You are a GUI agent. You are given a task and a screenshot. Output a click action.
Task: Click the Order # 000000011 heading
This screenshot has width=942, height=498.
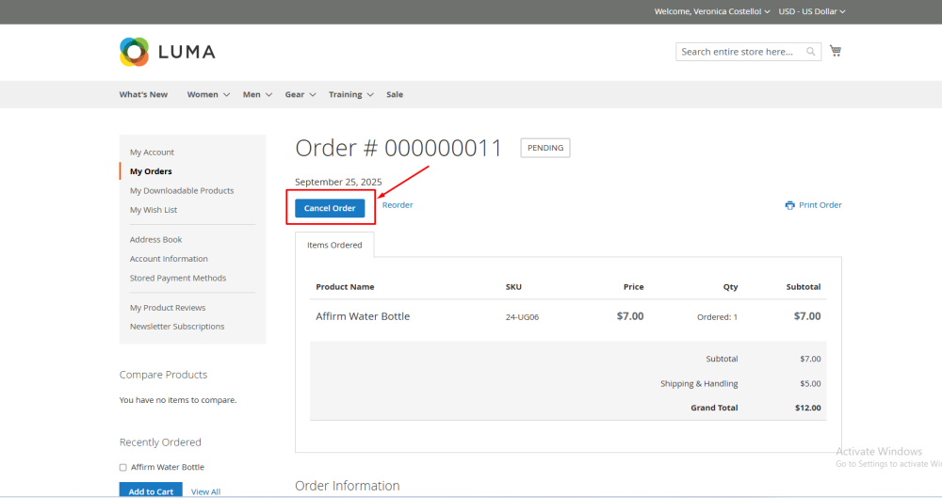(x=398, y=148)
